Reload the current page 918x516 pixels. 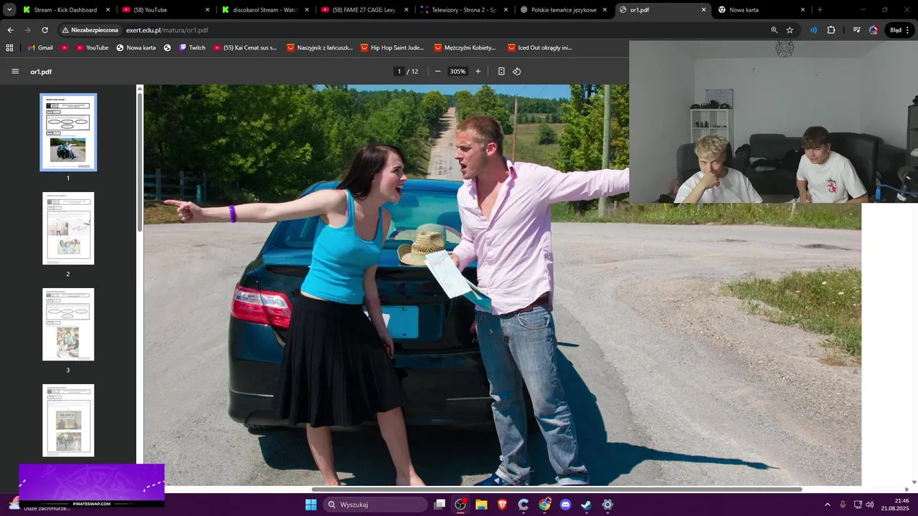[44, 30]
